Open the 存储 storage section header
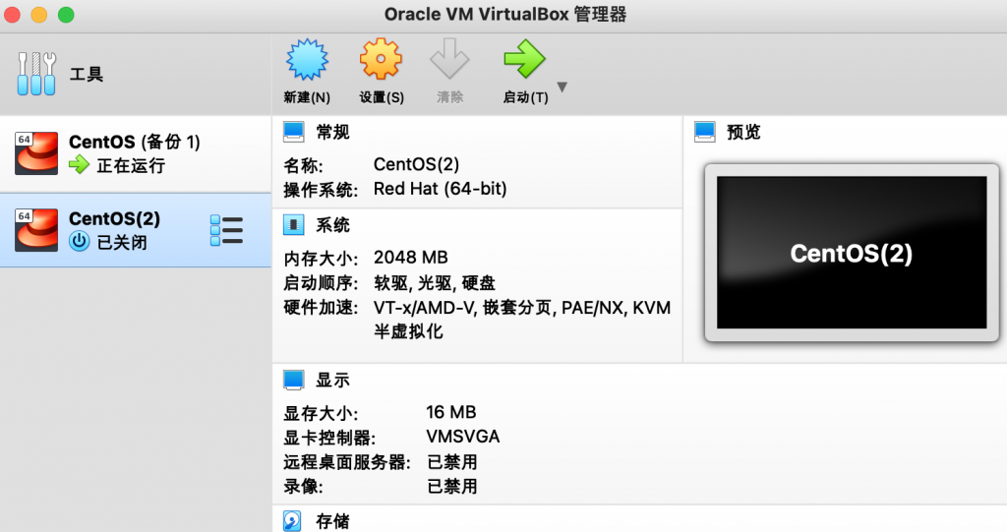 click(x=332, y=521)
